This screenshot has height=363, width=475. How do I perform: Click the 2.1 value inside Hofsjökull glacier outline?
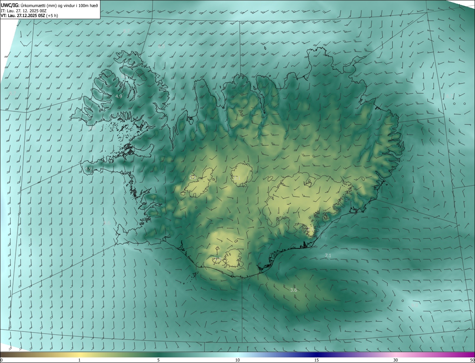pyautogui.click(x=238, y=178)
